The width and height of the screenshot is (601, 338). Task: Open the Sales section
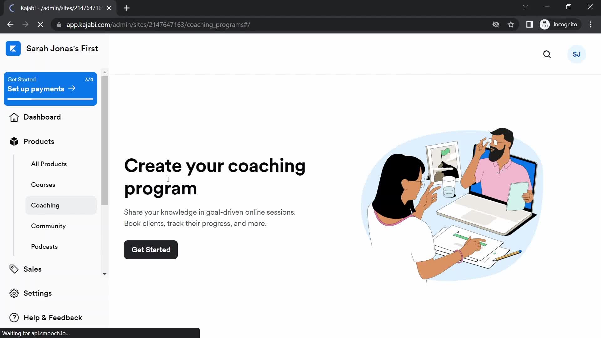tap(32, 269)
